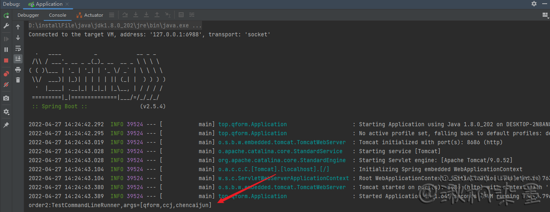
Task: Close the Application debug tab
Action: [x=67, y=4]
